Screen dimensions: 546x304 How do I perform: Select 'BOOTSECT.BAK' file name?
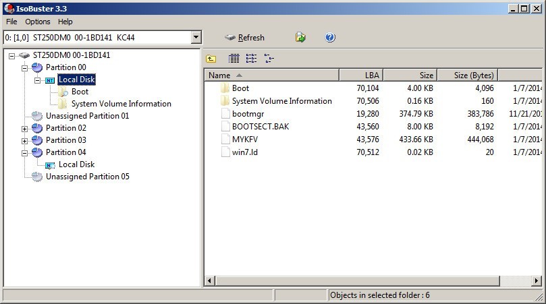tap(261, 127)
